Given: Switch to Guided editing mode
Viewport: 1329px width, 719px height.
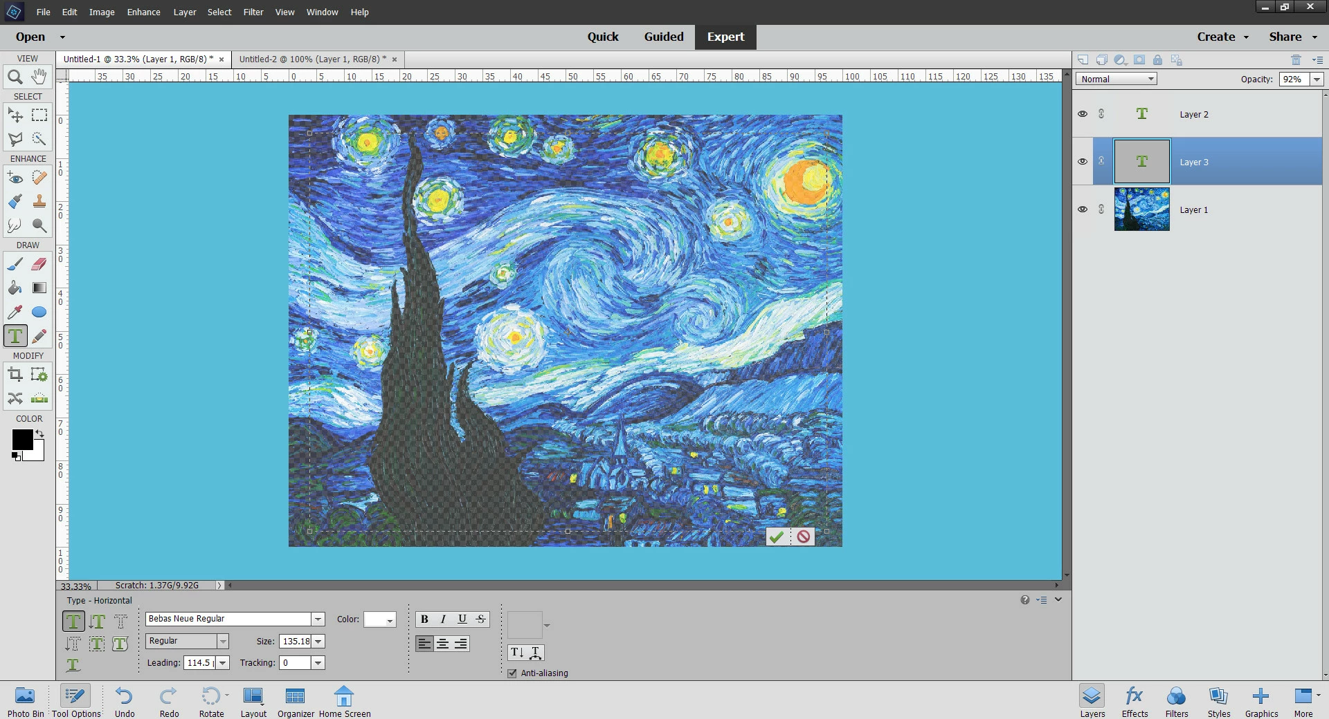Looking at the screenshot, I should pos(664,37).
